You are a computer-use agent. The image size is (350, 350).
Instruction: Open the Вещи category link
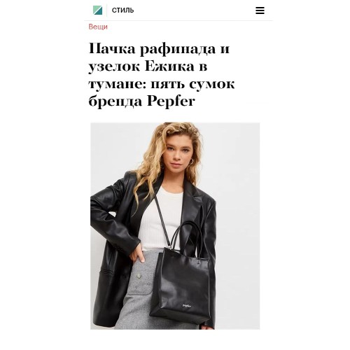98,27
